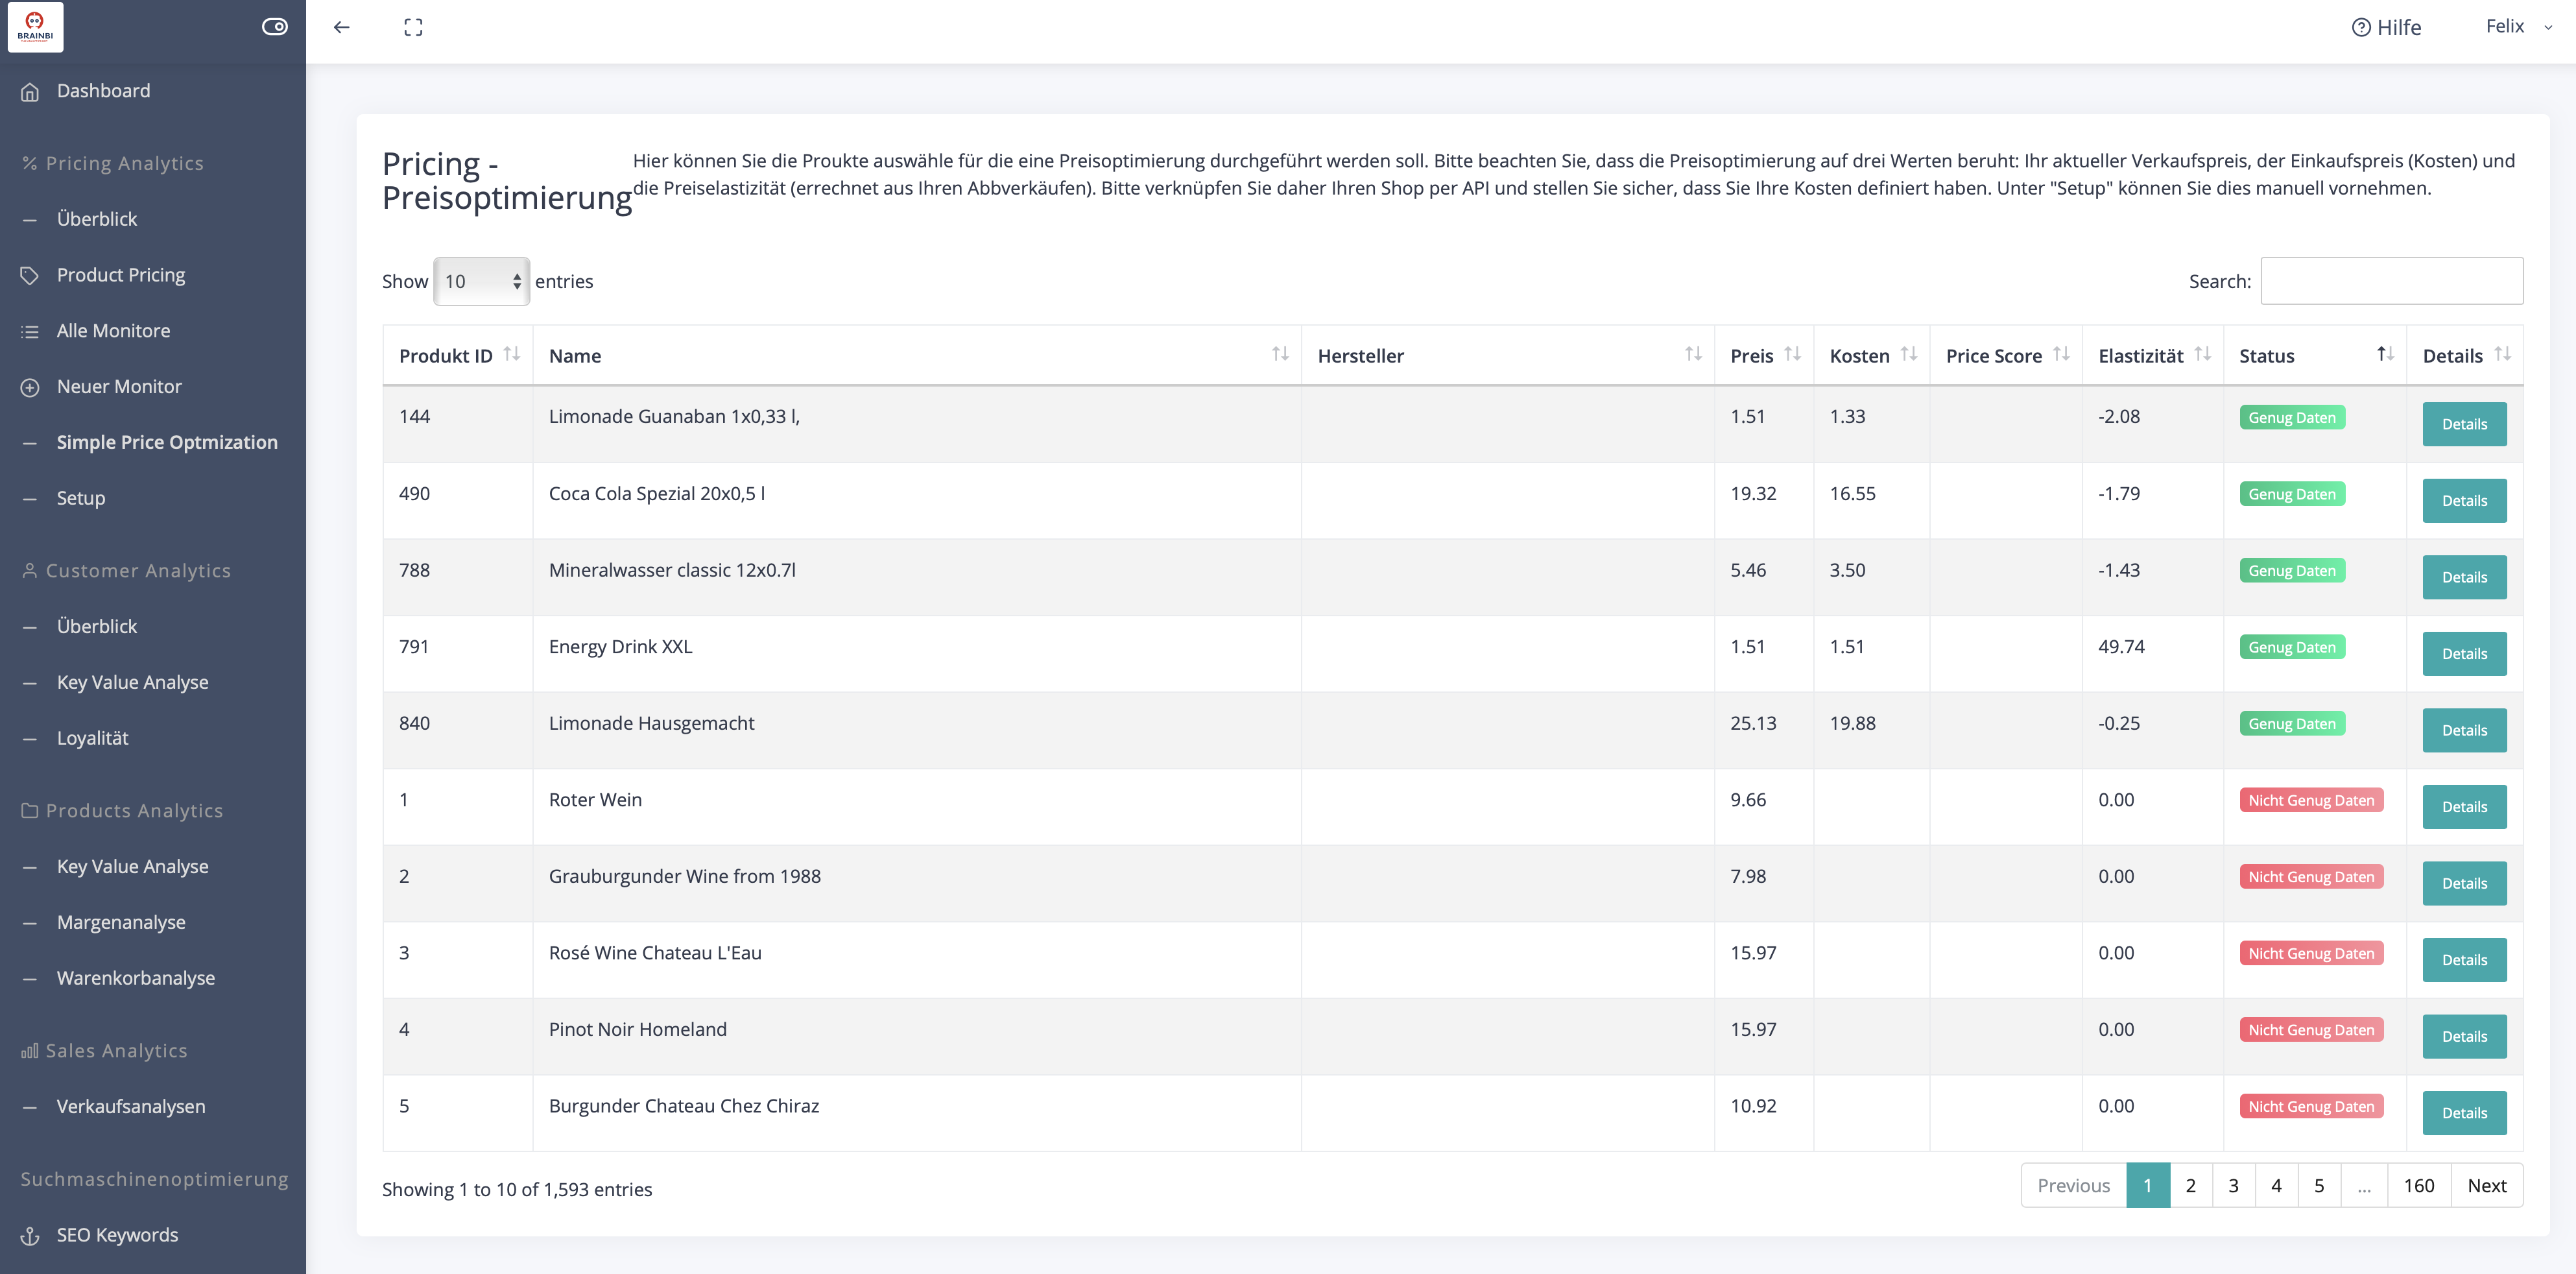The width and height of the screenshot is (2576, 1274).
Task: Open Loyalität menu item
Action: (93, 738)
